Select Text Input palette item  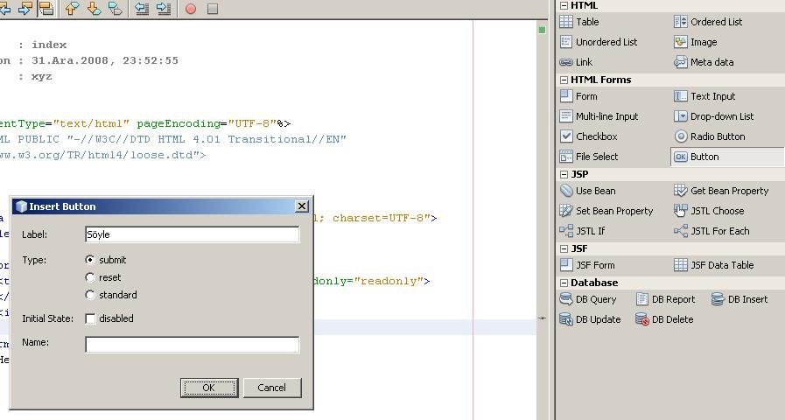pos(704,96)
